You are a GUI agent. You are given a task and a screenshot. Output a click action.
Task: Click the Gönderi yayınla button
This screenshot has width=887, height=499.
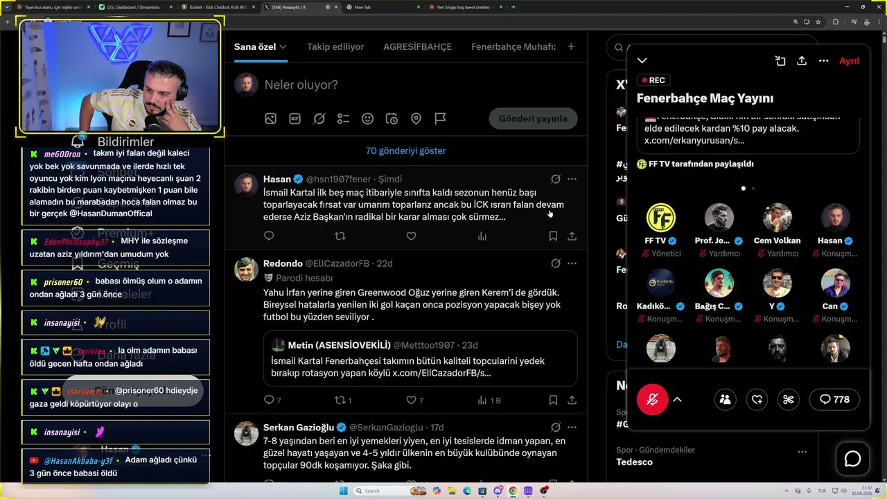[533, 119]
